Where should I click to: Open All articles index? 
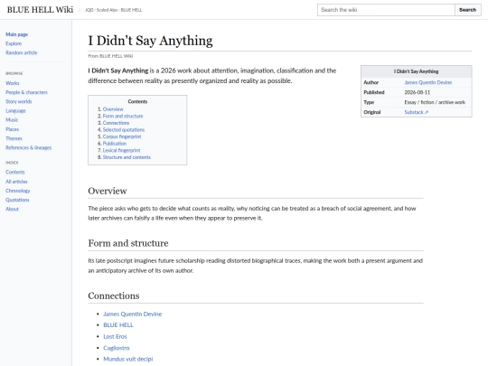(x=16, y=182)
